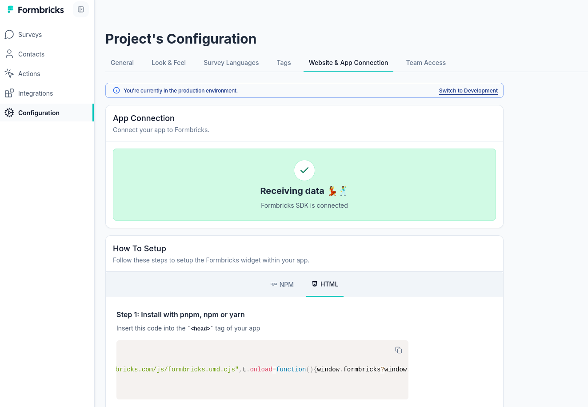Image resolution: width=588 pixels, height=407 pixels.
Task: Click the Formbricks logo icon
Action: coord(11,9)
